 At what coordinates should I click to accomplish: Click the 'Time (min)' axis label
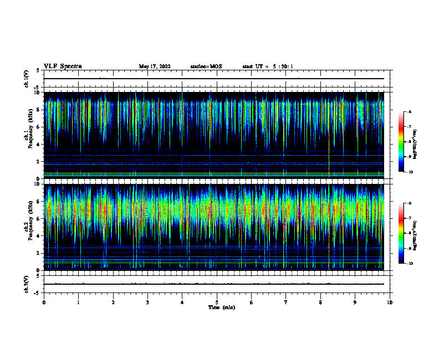coord(222,307)
